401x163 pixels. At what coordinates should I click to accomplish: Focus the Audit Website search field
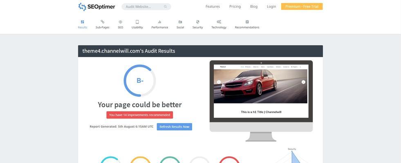click(146, 7)
